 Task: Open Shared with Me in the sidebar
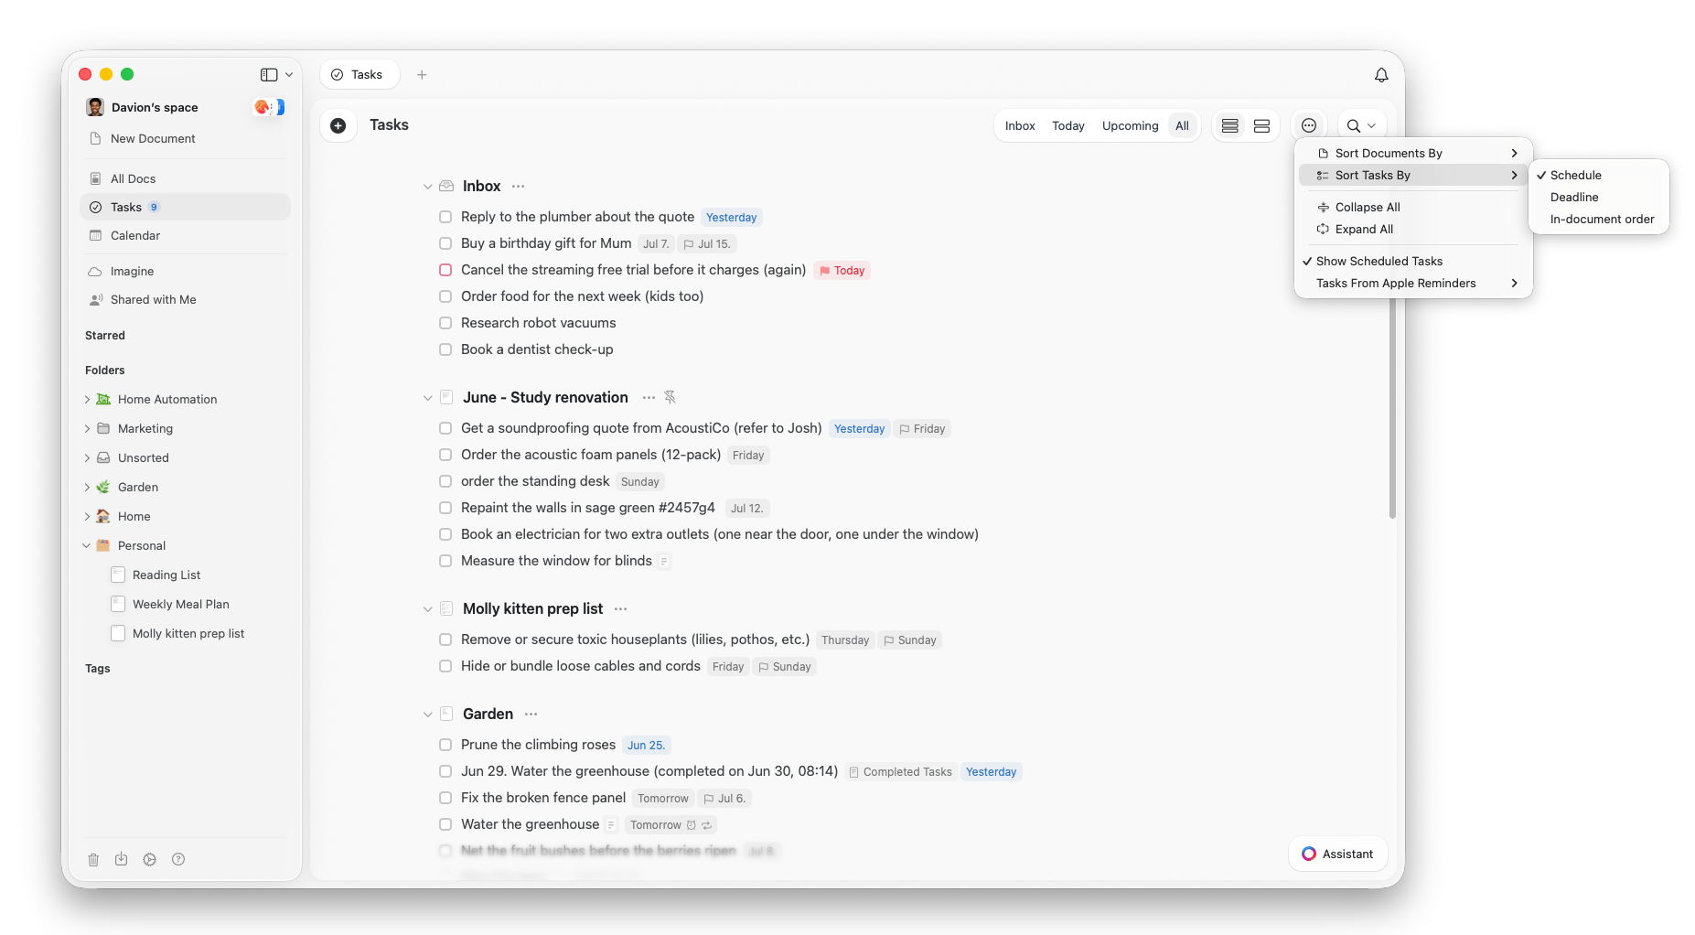[x=185, y=299]
